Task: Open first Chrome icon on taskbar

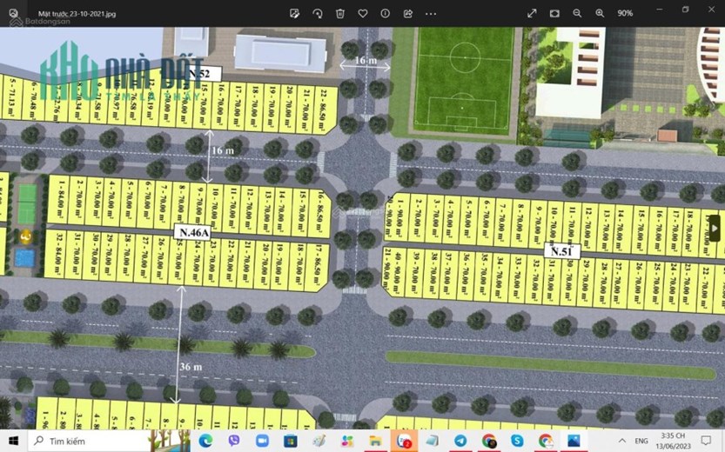Action: tap(489, 441)
